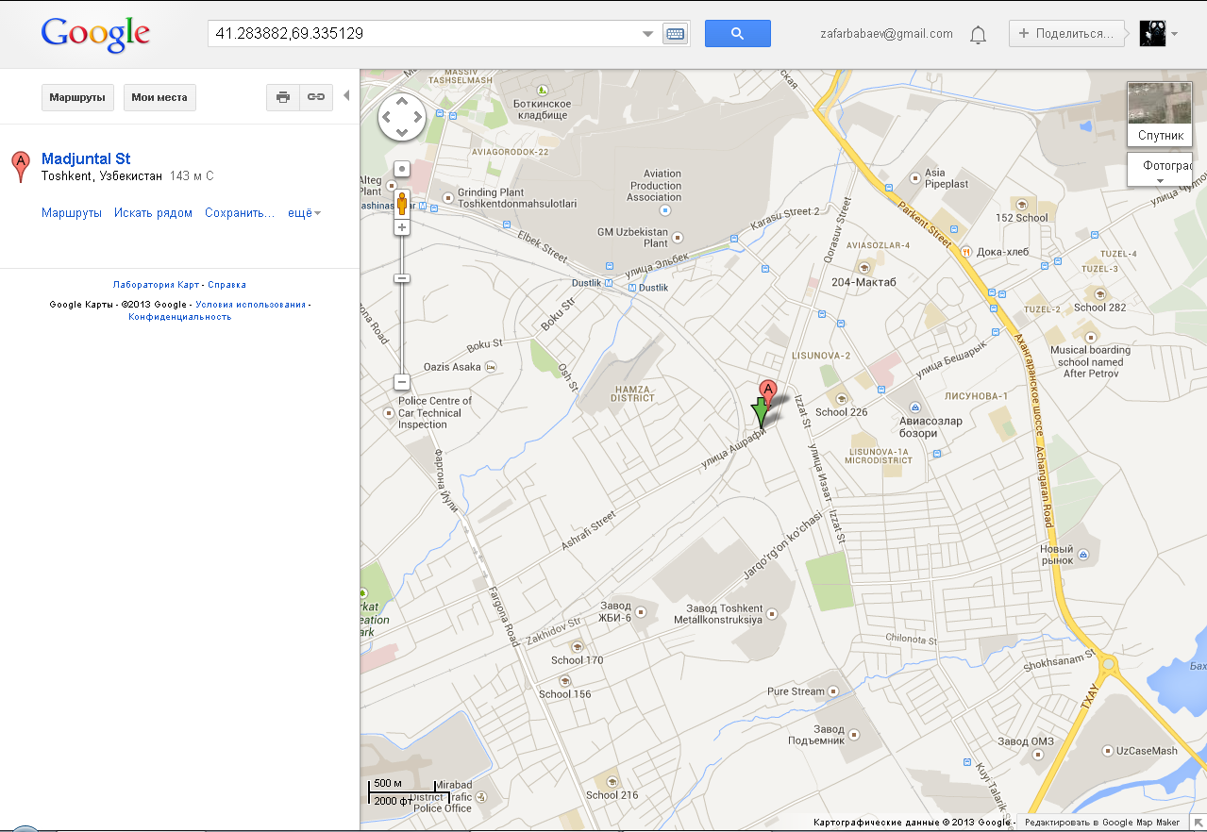Open the on-screen keyboard icon
Image resolution: width=1207 pixels, height=832 pixels.
(674, 34)
